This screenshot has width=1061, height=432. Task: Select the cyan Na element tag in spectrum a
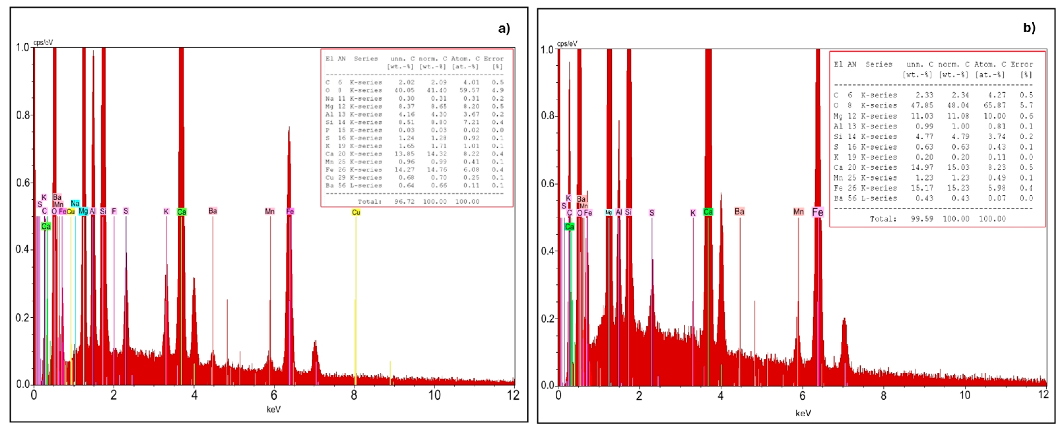point(75,203)
